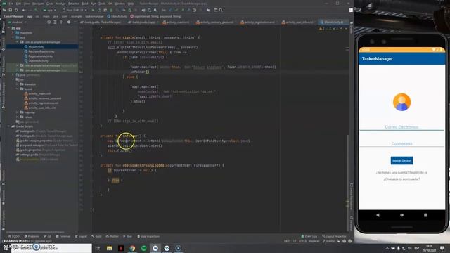Screen dimensions: 450x253
Task: Click the Save All icon
Action: (x=11, y=10)
